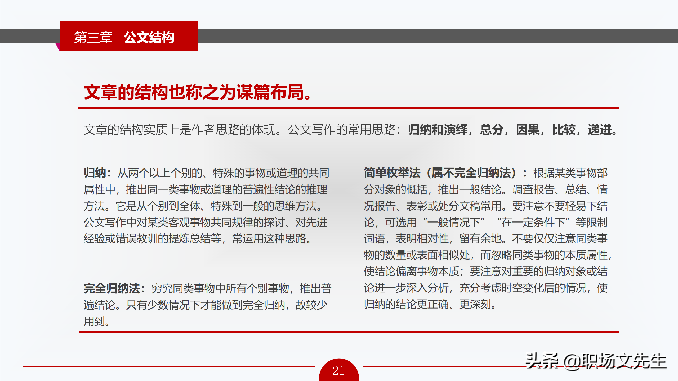
Task: Click the bold term 归纳和演绎
Action: 438,130
